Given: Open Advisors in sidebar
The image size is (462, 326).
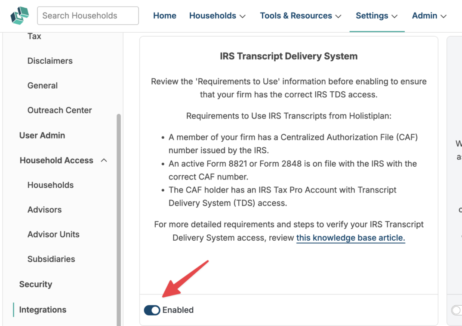Looking at the screenshot, I should (x=44, y=210).
